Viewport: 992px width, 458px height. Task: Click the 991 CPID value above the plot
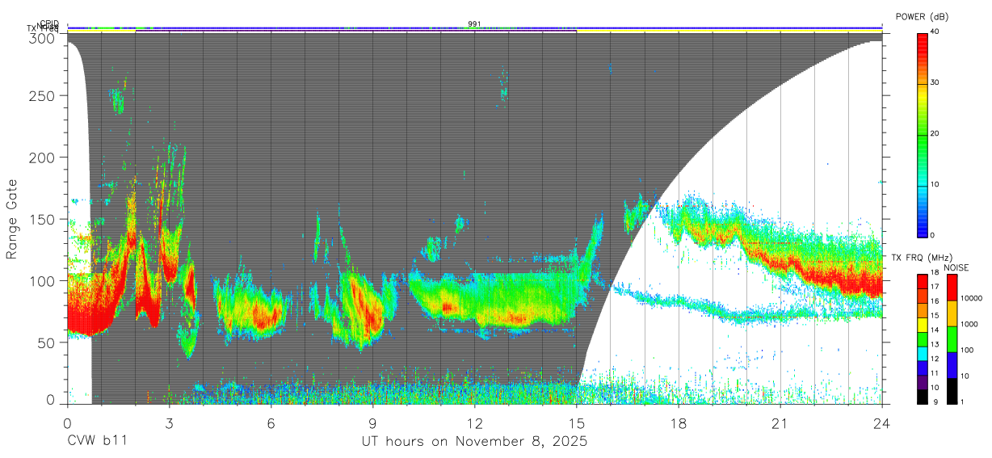coord(474,23)
